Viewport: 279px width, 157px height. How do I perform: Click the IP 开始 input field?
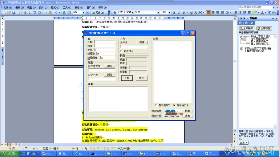tap(105, 42)
